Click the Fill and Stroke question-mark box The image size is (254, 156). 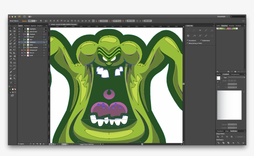pos(11,83)
